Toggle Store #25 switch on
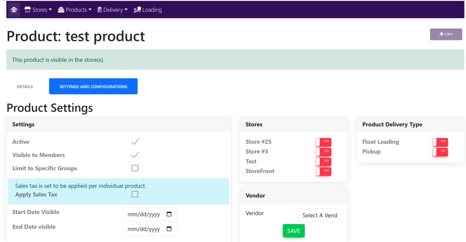Screen dimensions: 466x242 pyautogui.click(x=323, y=142)
